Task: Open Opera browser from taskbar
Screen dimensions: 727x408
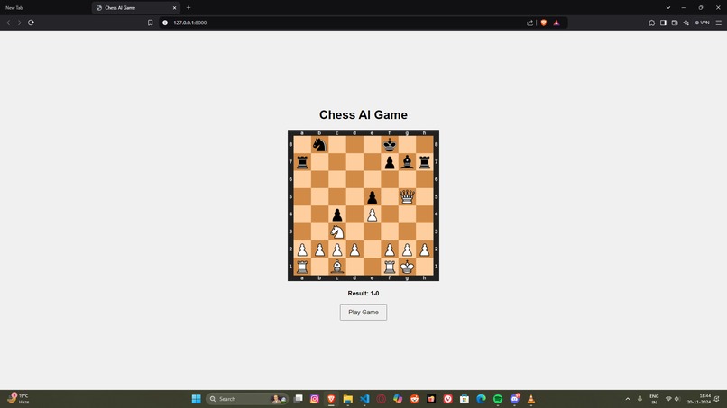Action: coord(382,399)
